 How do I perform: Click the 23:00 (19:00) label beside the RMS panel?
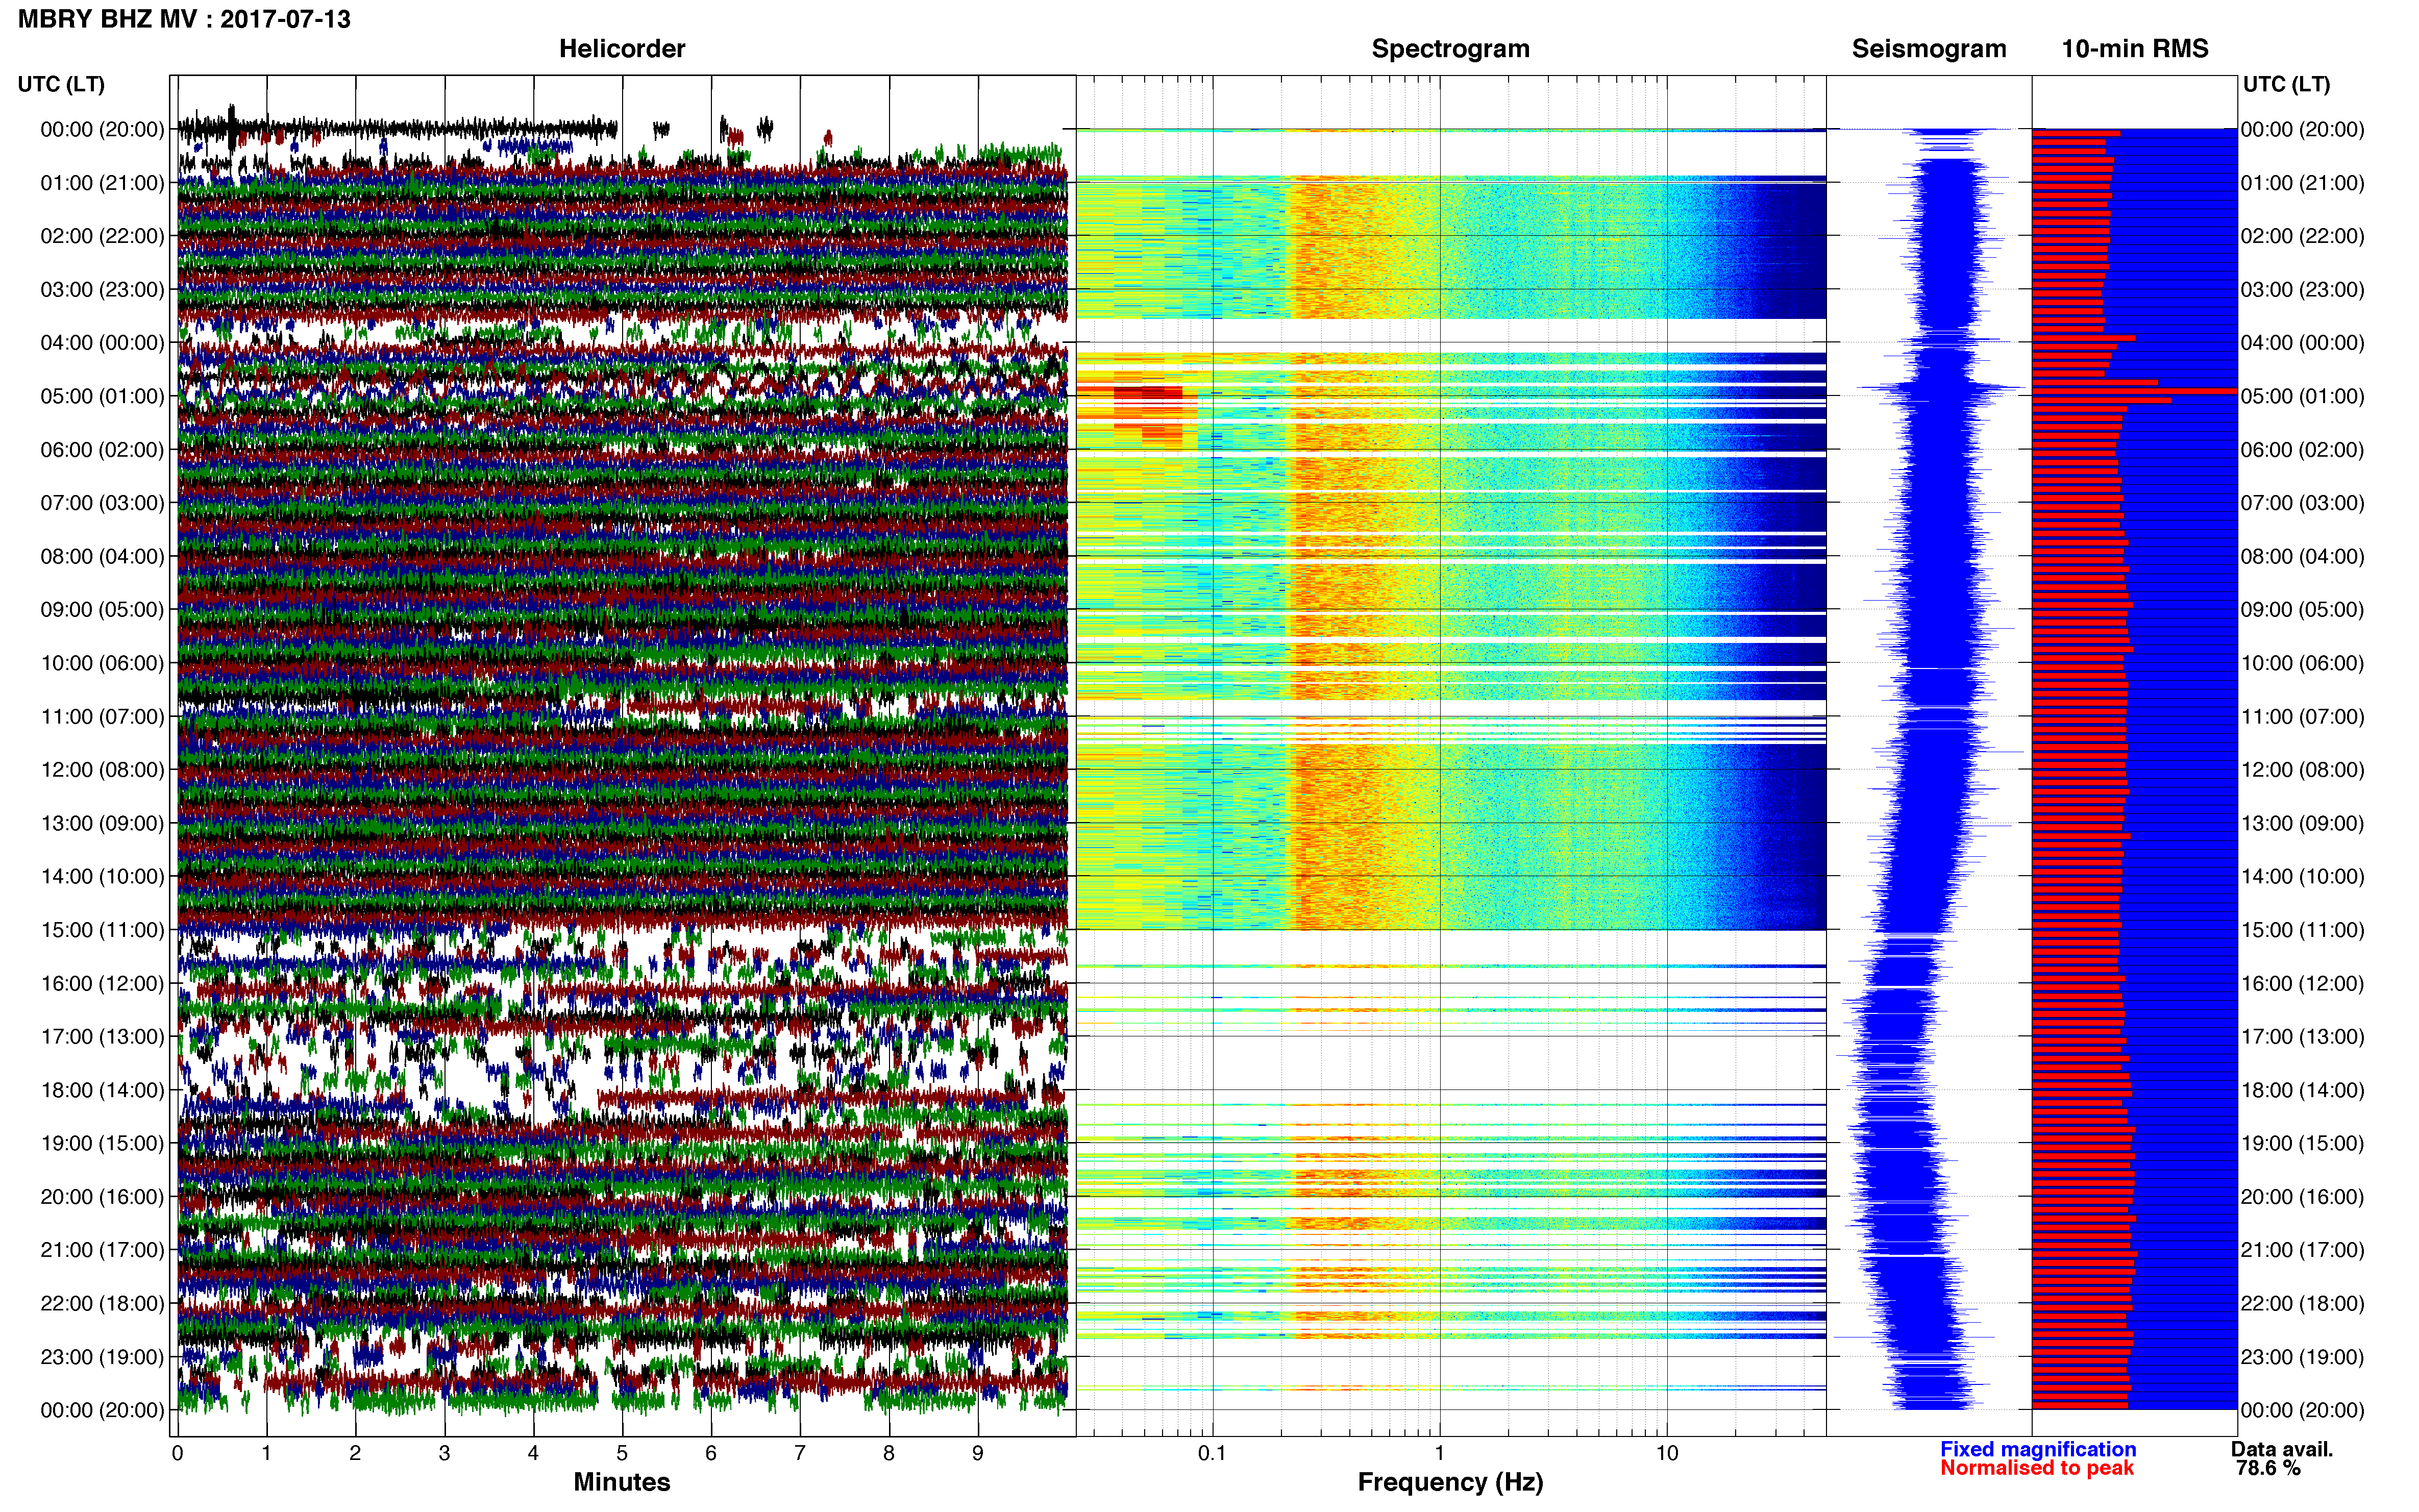(2303, 1357)
